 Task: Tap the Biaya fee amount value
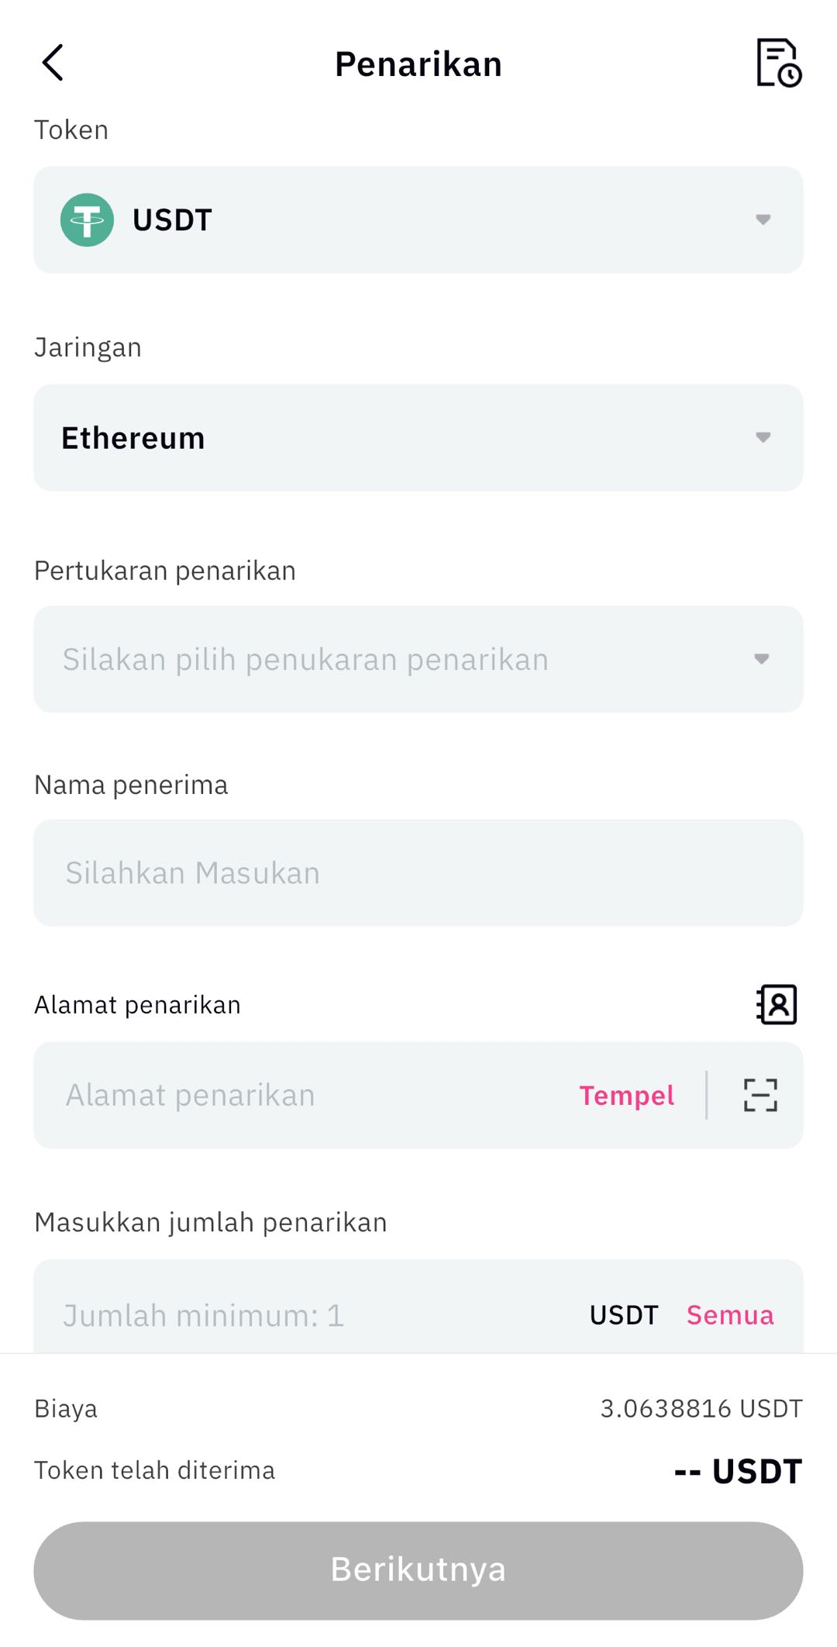pyautogui.click(x=701, y=1408)
